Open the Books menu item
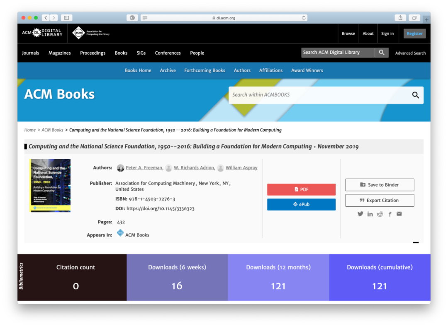448x327 pixels. coord(121,53)
